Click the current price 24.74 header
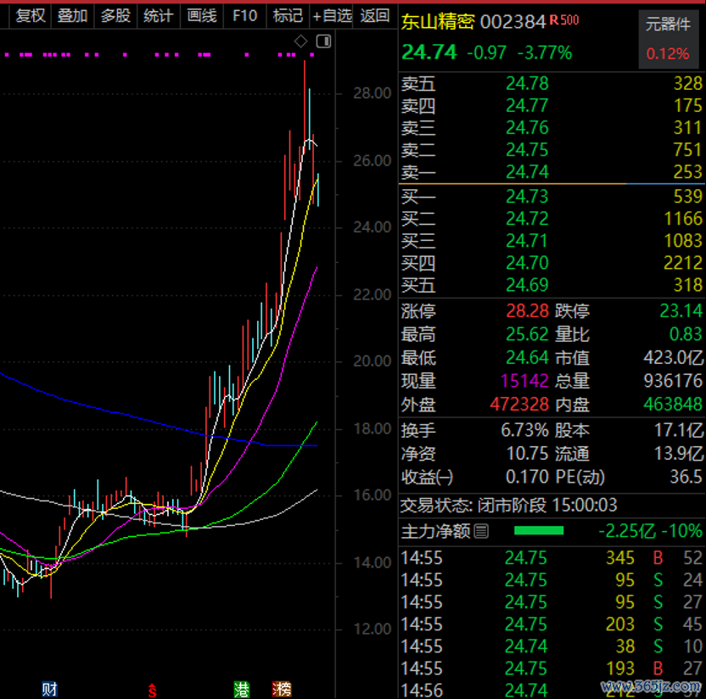The height and width of the screenshot is (699, 706). 429,53
